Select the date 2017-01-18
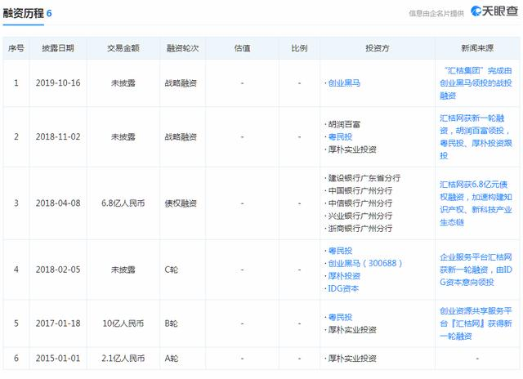 coord(58,323)
